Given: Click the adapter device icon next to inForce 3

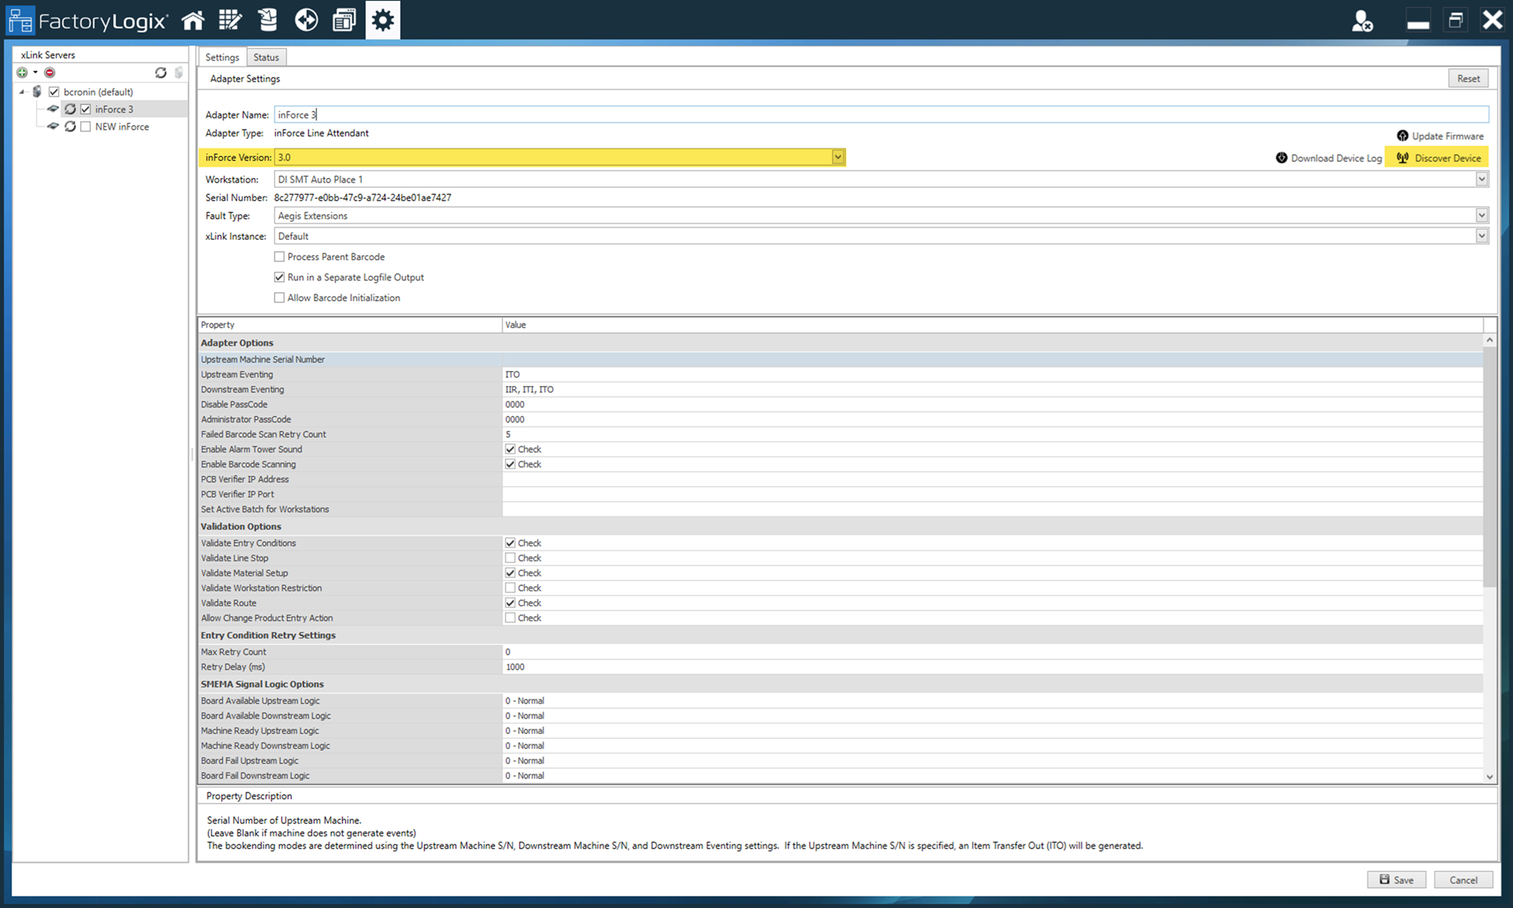Looking at the screenshot, I should click(53, 109).
